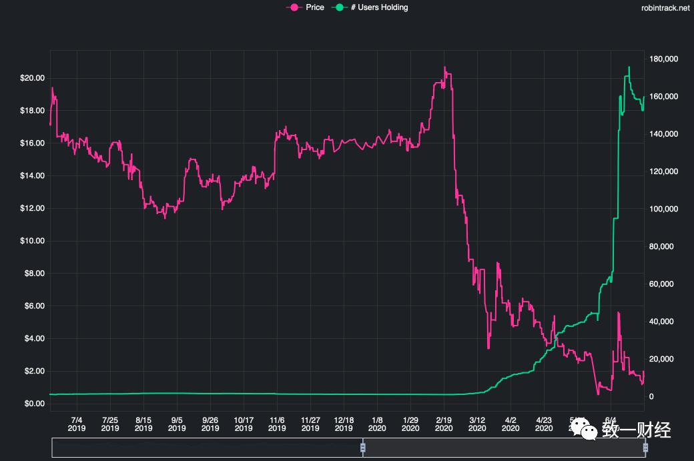Toggle the # Users Holding legend entry
The height and width of the screenshot is (461, 694).
click(379, 7)
